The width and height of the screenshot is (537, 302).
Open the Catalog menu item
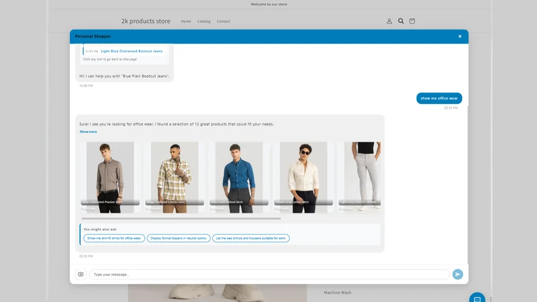coord(204,21)
